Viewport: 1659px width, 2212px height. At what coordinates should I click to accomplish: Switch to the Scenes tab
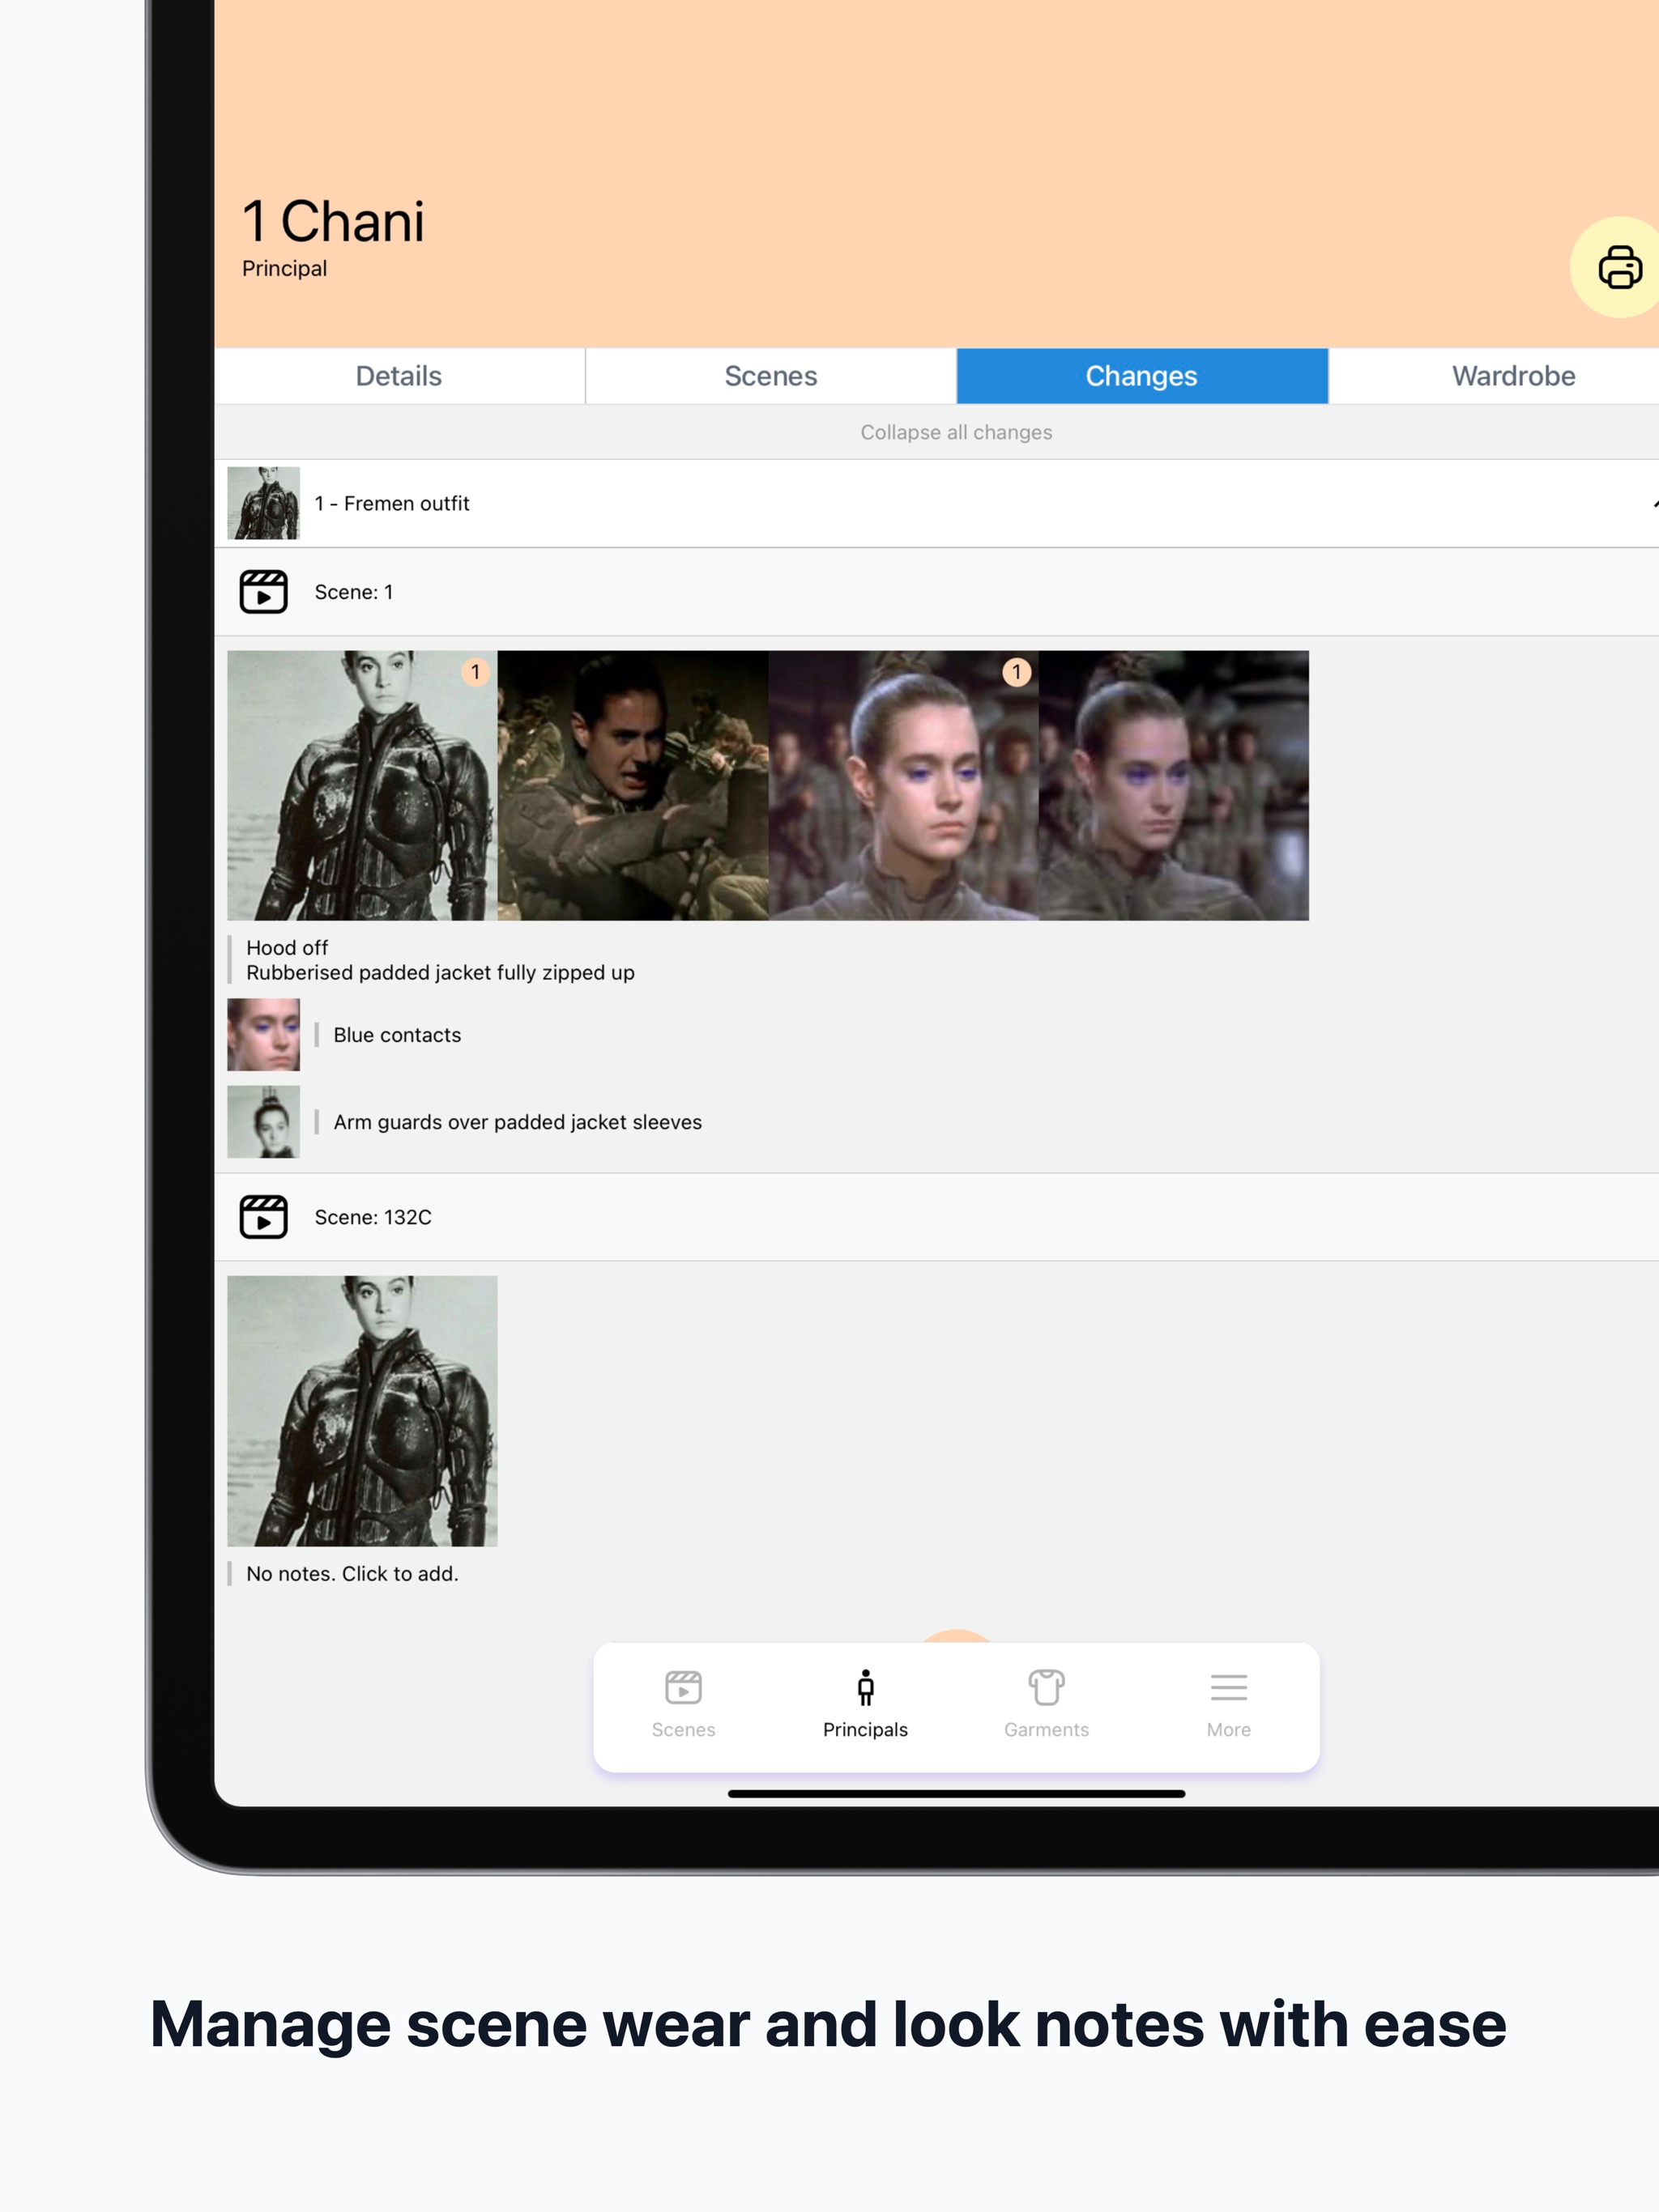click(x=770, y=376)
